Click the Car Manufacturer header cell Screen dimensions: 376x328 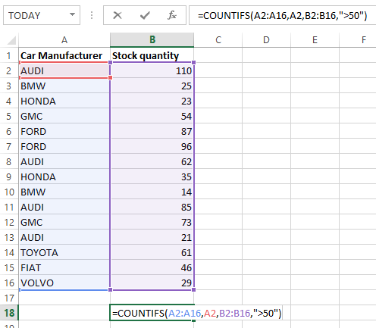[64, 55]
